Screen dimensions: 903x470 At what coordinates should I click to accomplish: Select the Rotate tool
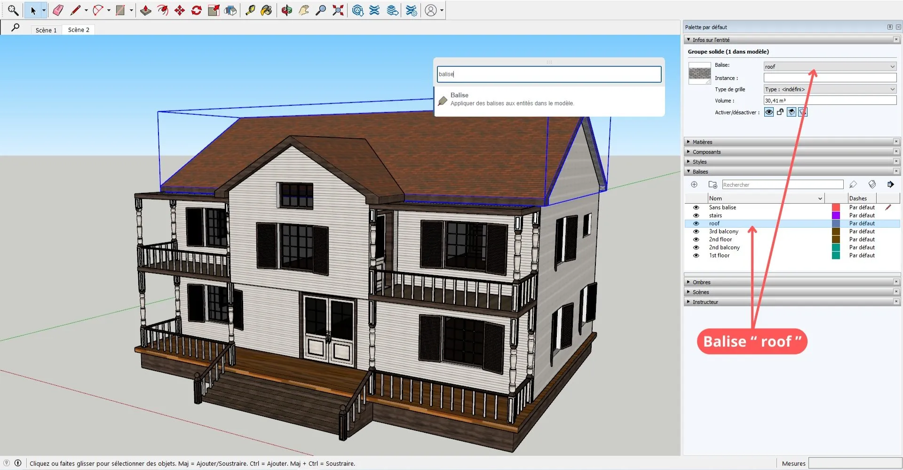pyautogui.click(x=197, y=10)
